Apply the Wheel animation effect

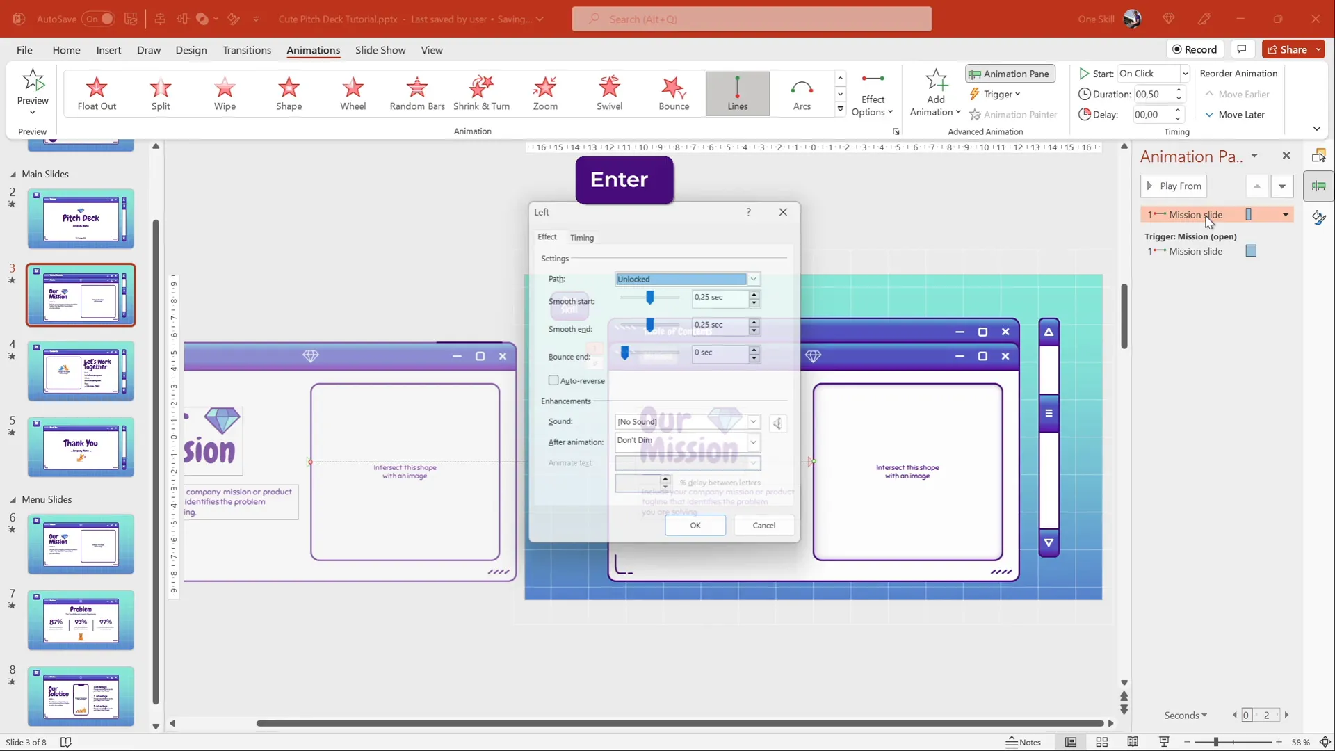[353, 93]
